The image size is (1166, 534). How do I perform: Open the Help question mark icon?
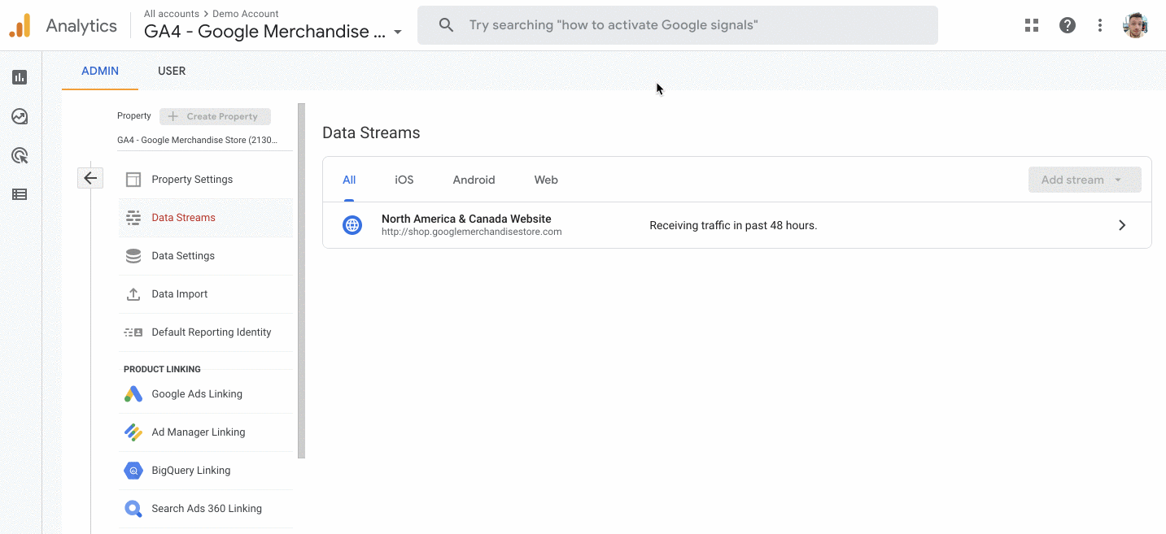[1067, 25]
